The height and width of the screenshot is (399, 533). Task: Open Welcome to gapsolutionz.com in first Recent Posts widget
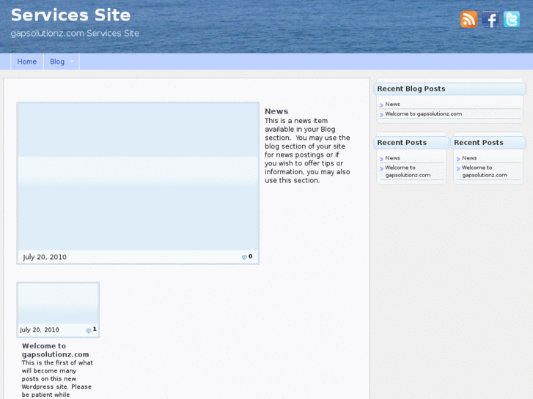click(x=408, y=171)
